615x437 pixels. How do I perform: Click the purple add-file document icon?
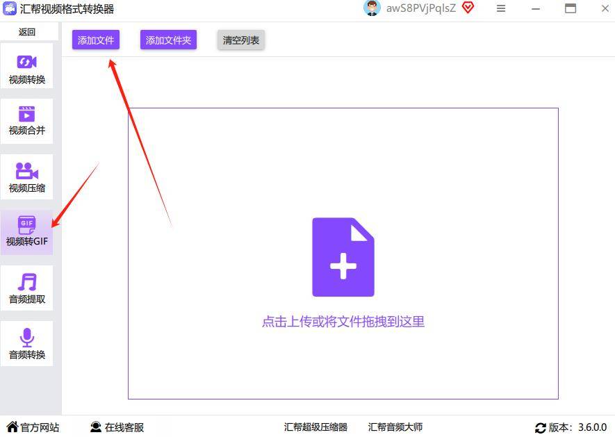pos(343,257)
